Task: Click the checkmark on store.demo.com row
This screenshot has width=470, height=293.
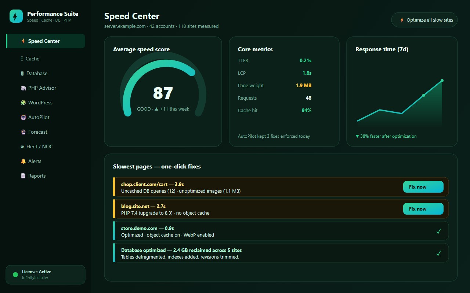Action: (x=438, y=231)
